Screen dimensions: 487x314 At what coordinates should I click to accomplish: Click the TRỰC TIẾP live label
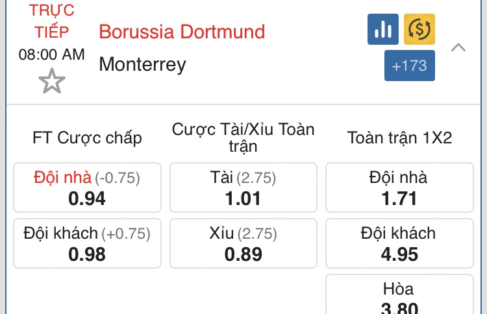51,21
